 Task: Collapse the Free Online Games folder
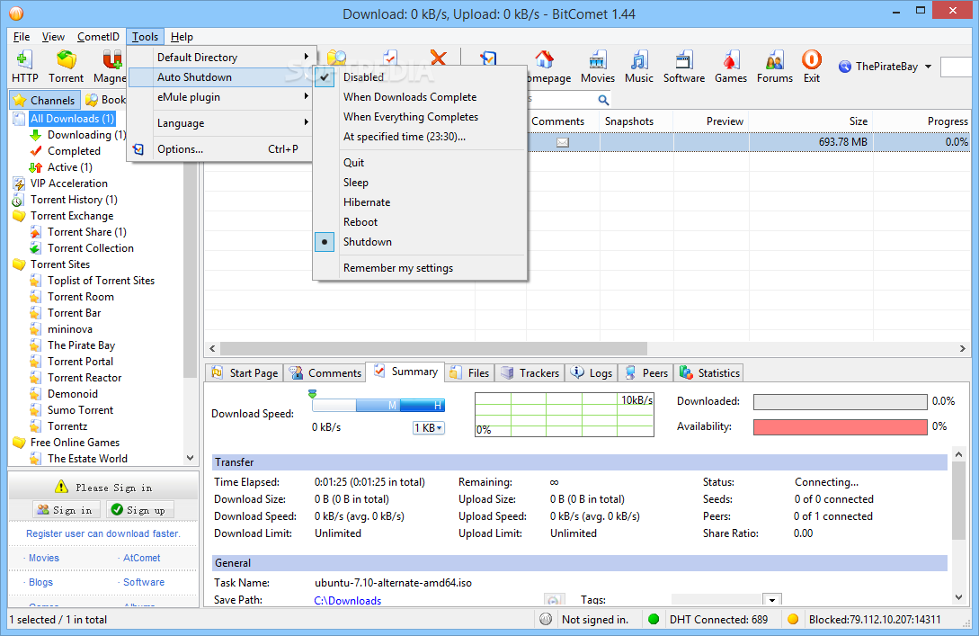click(x=20, y=443)
